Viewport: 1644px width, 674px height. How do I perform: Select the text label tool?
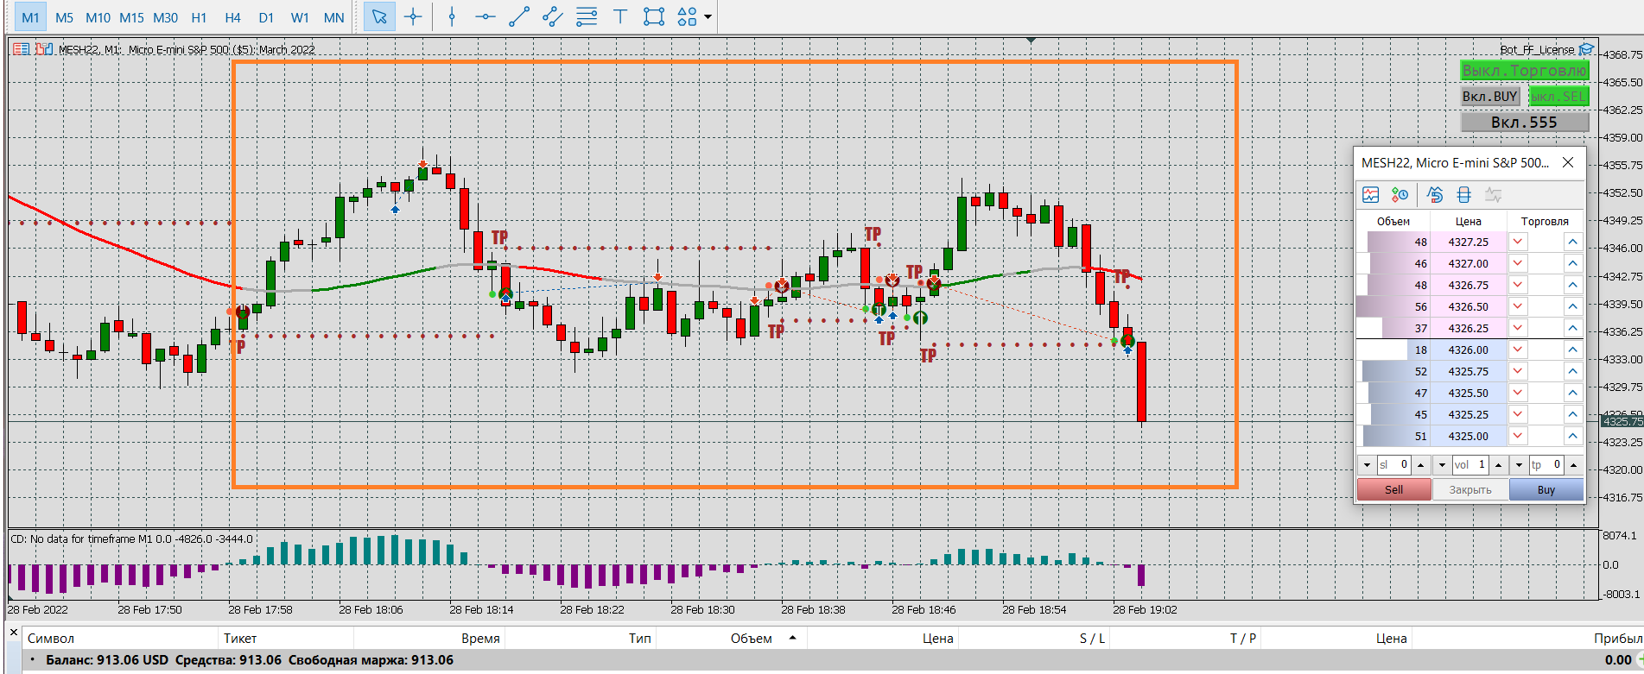620,17
